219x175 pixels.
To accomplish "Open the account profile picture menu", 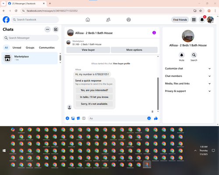I will coord(210,20).
